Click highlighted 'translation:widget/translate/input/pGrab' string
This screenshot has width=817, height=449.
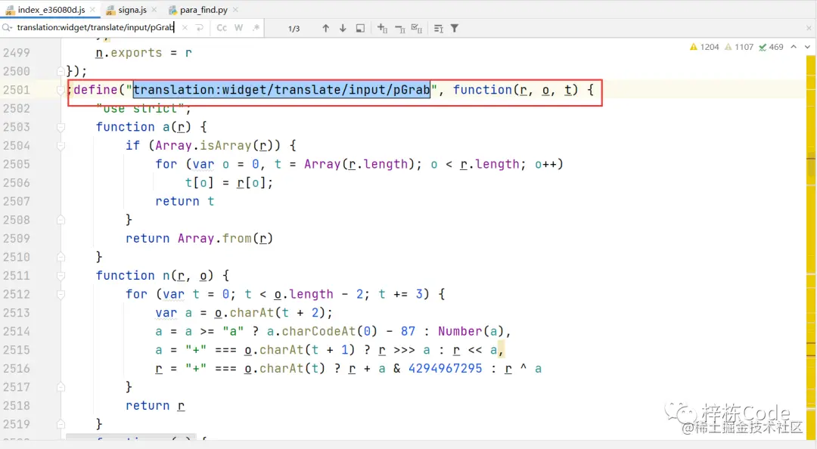click(281, 90)
